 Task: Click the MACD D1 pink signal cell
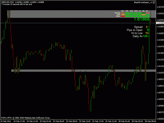pyautogui.click(x=148, y=13)
